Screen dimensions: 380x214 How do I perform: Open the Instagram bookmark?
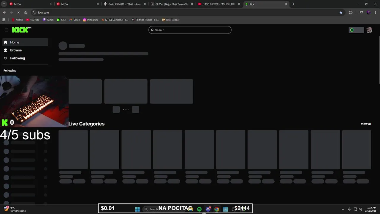pos(90,20)
